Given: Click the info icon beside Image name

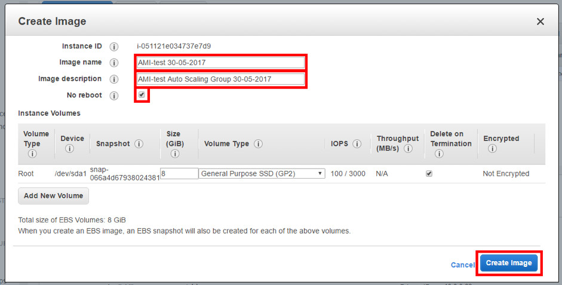Looking at the screenshot, I should point(114,63).
